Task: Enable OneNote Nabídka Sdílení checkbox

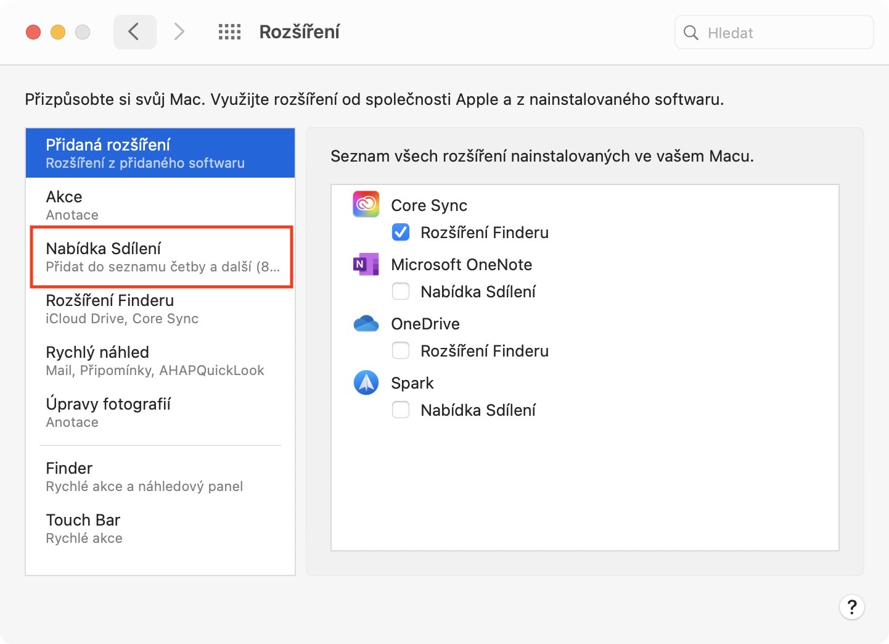Action: tap(401, 292)
